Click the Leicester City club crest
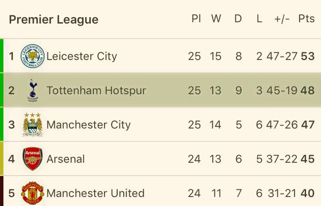The height and width of the screenshot is (206, 321). [x=33, y=56]
